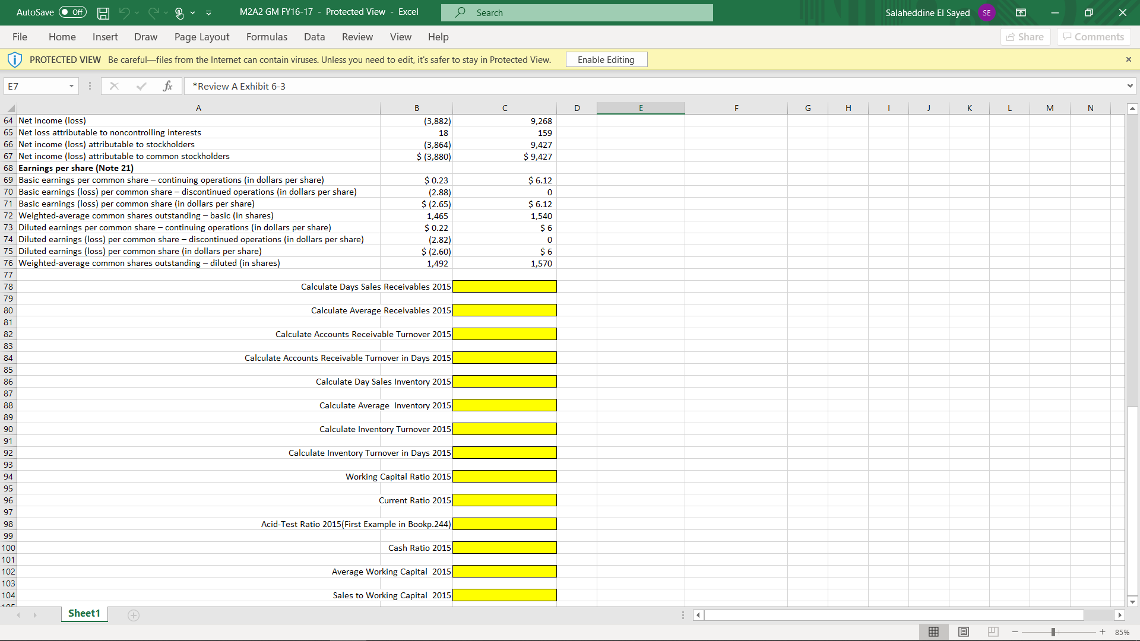Open the Customize Quick Access Toolbar dropdown
The height and width of the screenshot is (641, 1140).
pyautogui.click(x=208, y=12)
